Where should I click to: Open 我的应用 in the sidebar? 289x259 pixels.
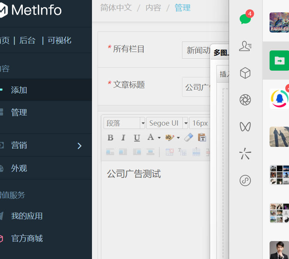tap(27, 216)
